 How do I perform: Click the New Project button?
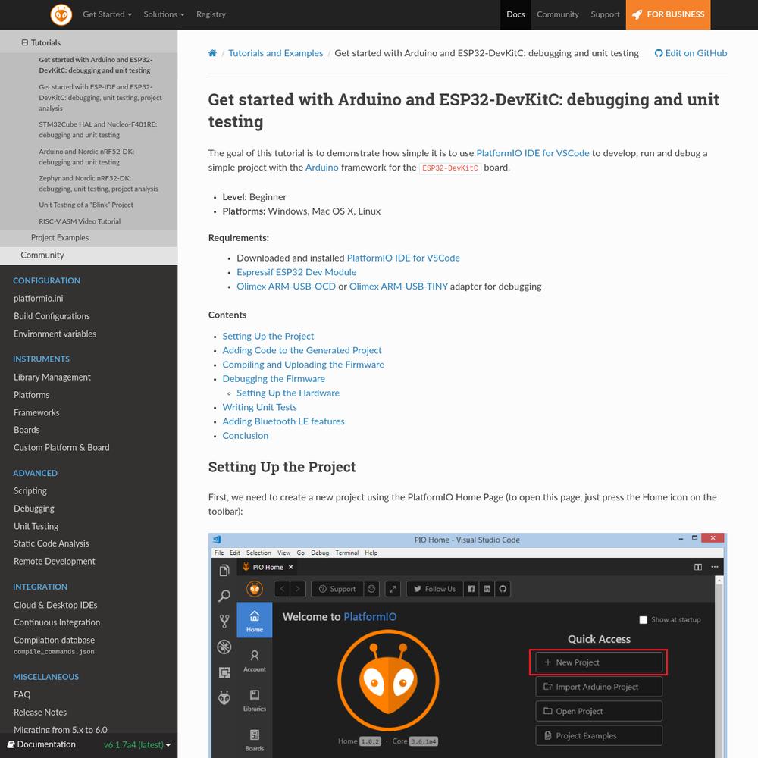click(599, 662)
